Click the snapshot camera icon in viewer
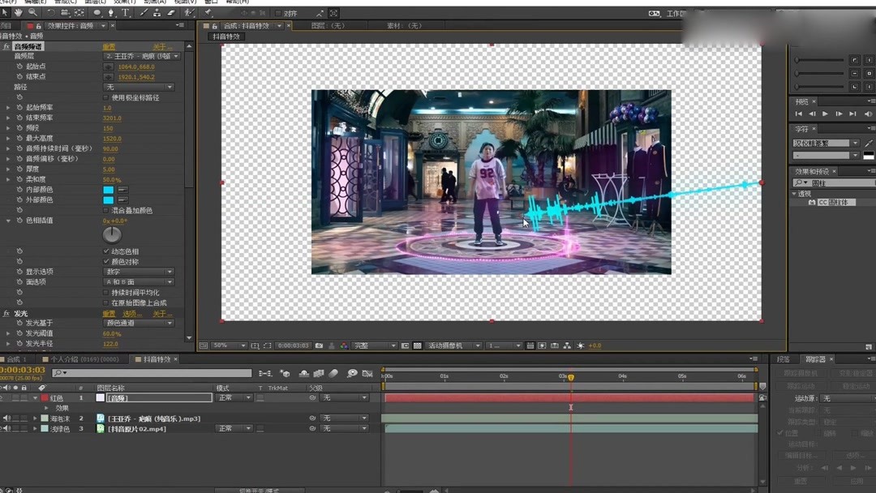This screenshot has width=876, height=493. [x=319, y=345]
